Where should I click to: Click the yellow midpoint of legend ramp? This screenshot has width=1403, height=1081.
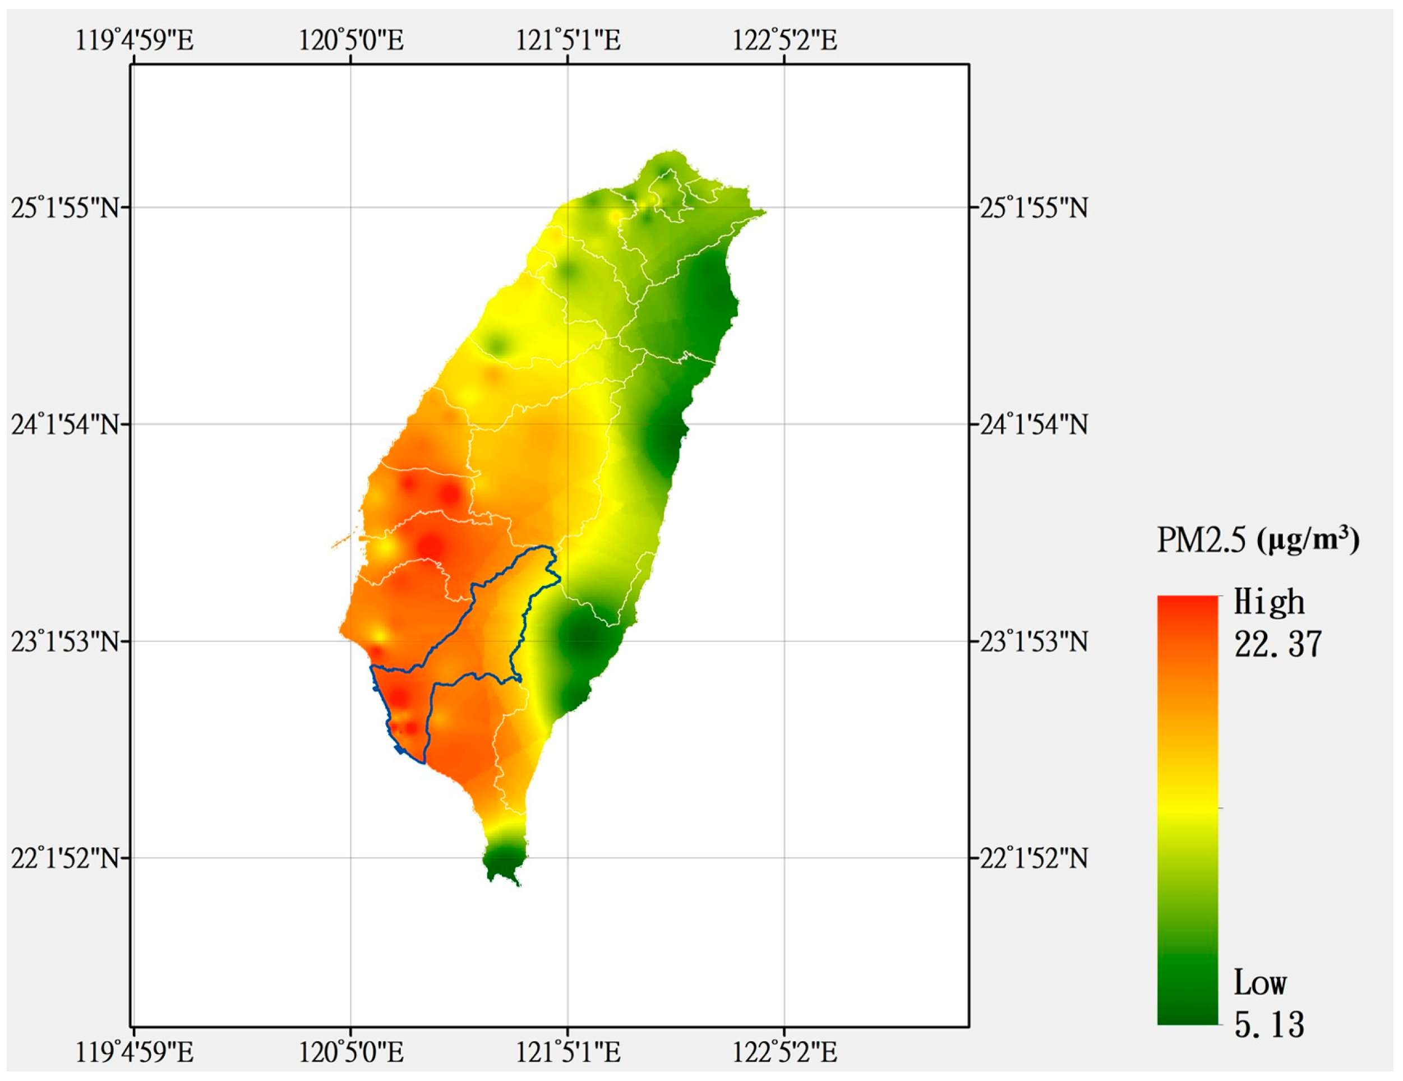point(1187,807)
